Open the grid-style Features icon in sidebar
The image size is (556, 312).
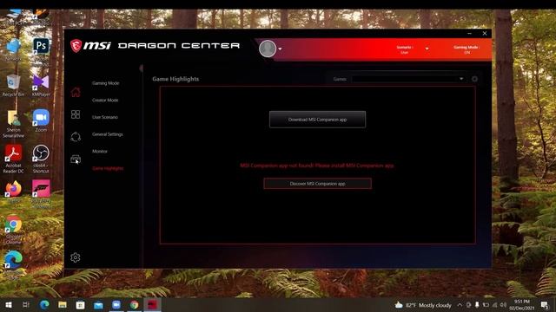click(x=76, y=114)
